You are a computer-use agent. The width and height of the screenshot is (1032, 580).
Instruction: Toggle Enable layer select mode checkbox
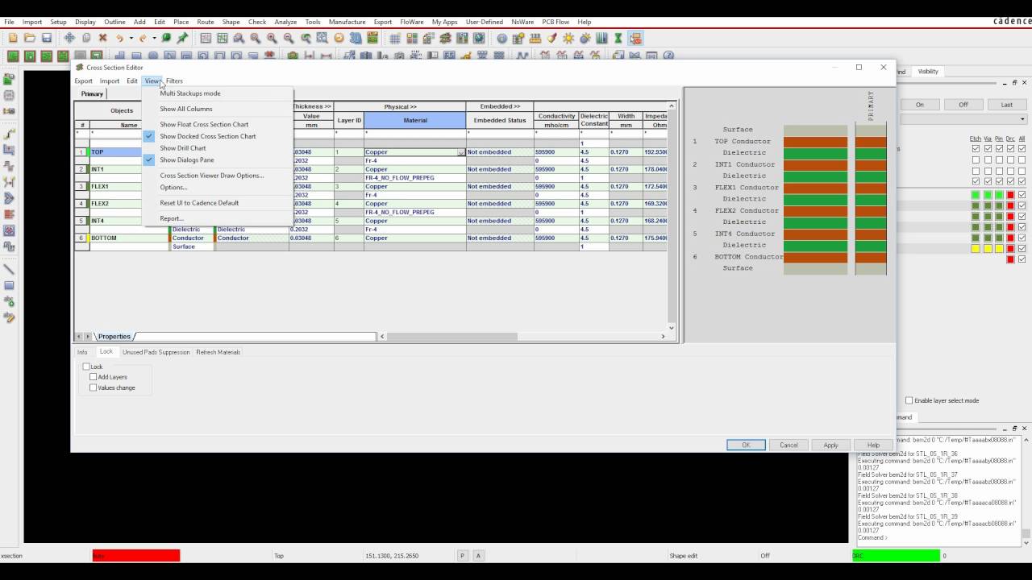point(909,400)
